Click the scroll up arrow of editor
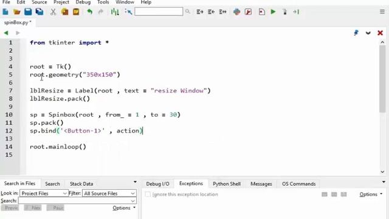Screen dimensions: 389x219 [x=382, y=43]
